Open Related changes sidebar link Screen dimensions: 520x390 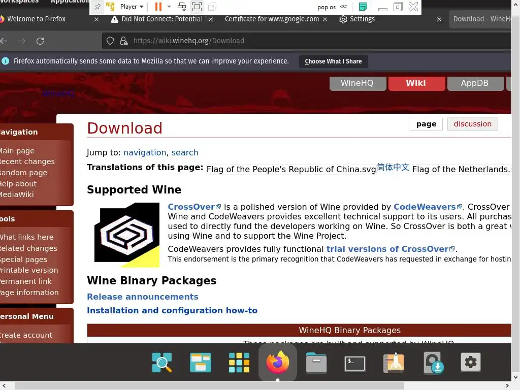[x=28, y=248]
